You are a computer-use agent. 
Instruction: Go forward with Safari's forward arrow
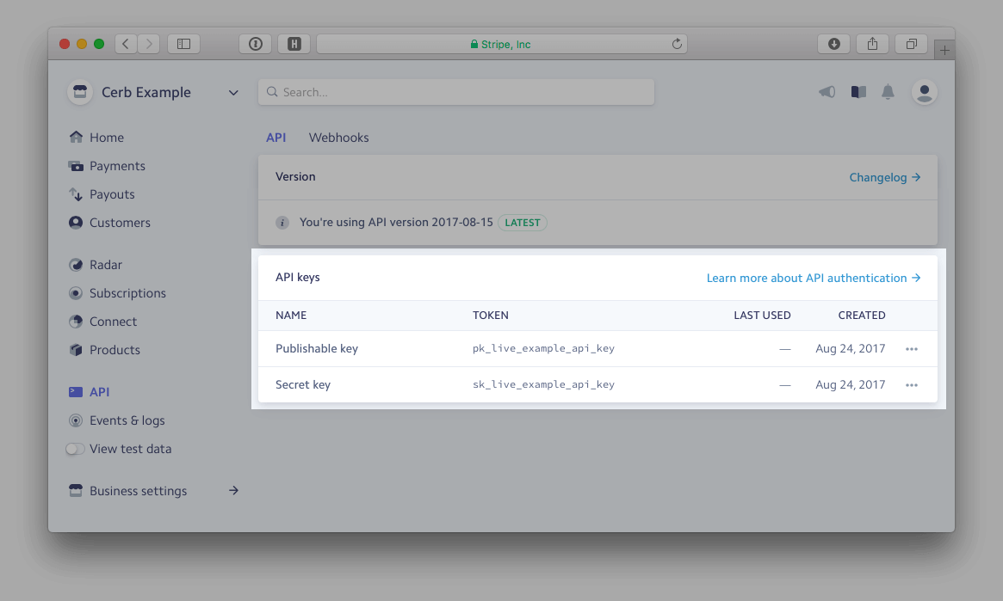(x=149, y=44)
